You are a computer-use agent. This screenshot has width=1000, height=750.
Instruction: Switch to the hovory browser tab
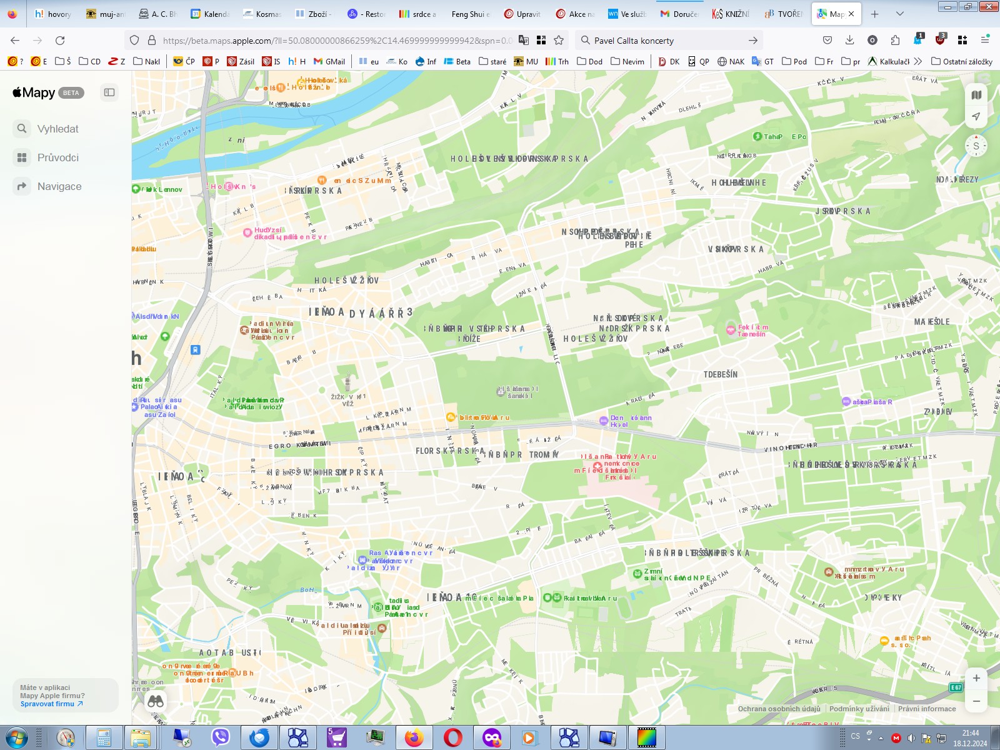click(55, 13)
